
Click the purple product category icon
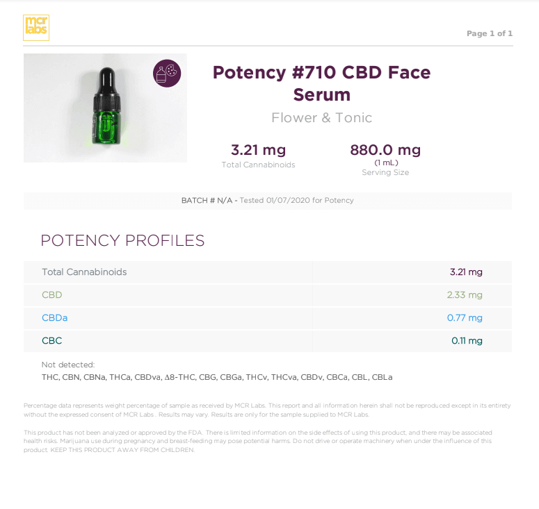[x=167, y=74]
